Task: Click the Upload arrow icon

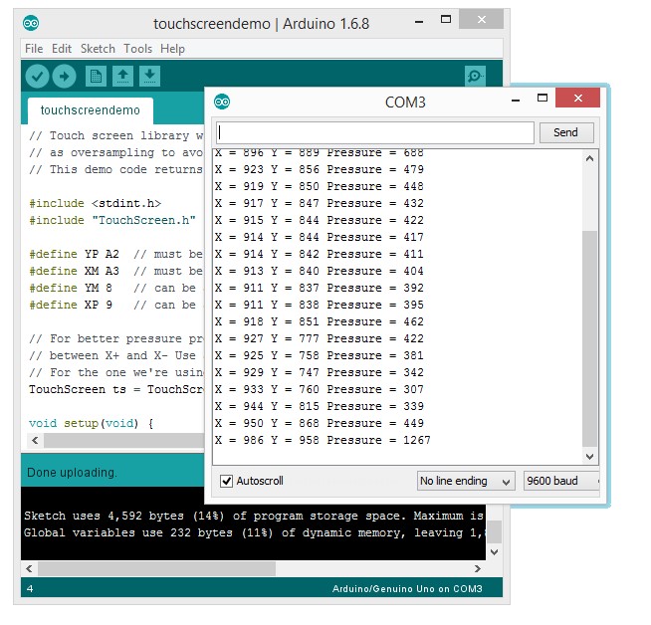Action: (x=64, y=77)
